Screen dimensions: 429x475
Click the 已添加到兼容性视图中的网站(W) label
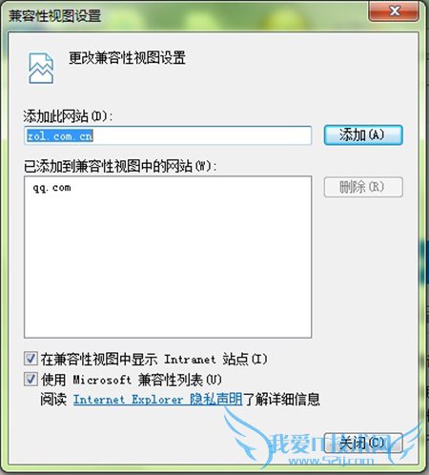120,166
